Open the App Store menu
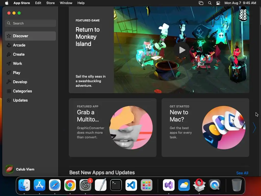 pyautogui.click(x=22, y=3)
